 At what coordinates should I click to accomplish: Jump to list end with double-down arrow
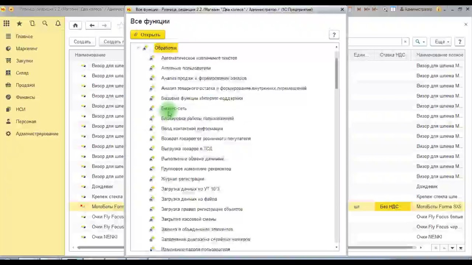point(461,248)
